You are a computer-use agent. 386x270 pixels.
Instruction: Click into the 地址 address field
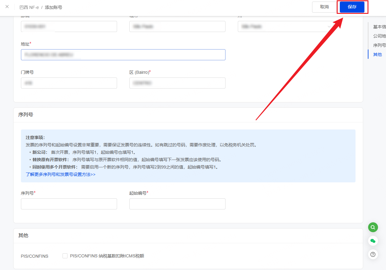(123, 55)
